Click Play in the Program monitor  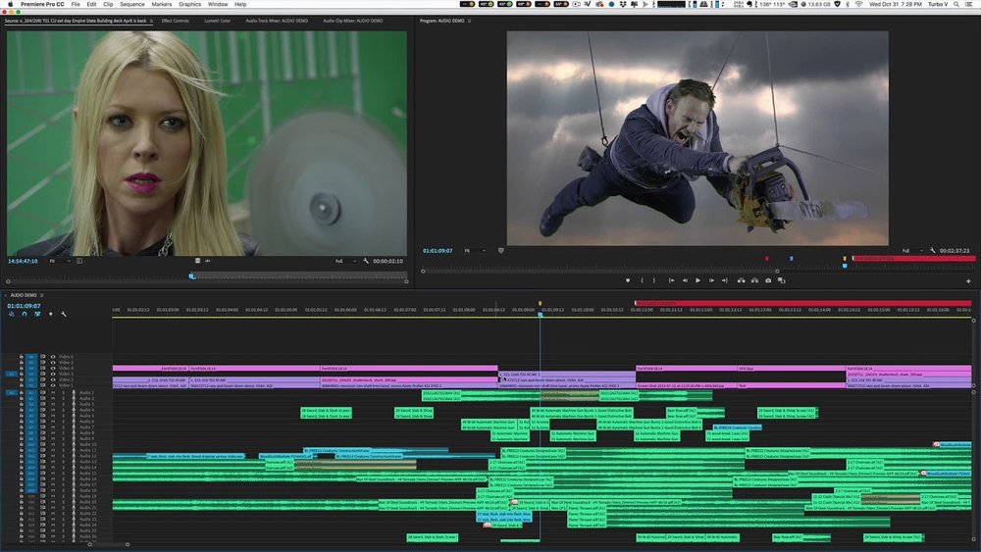[698, 280]
